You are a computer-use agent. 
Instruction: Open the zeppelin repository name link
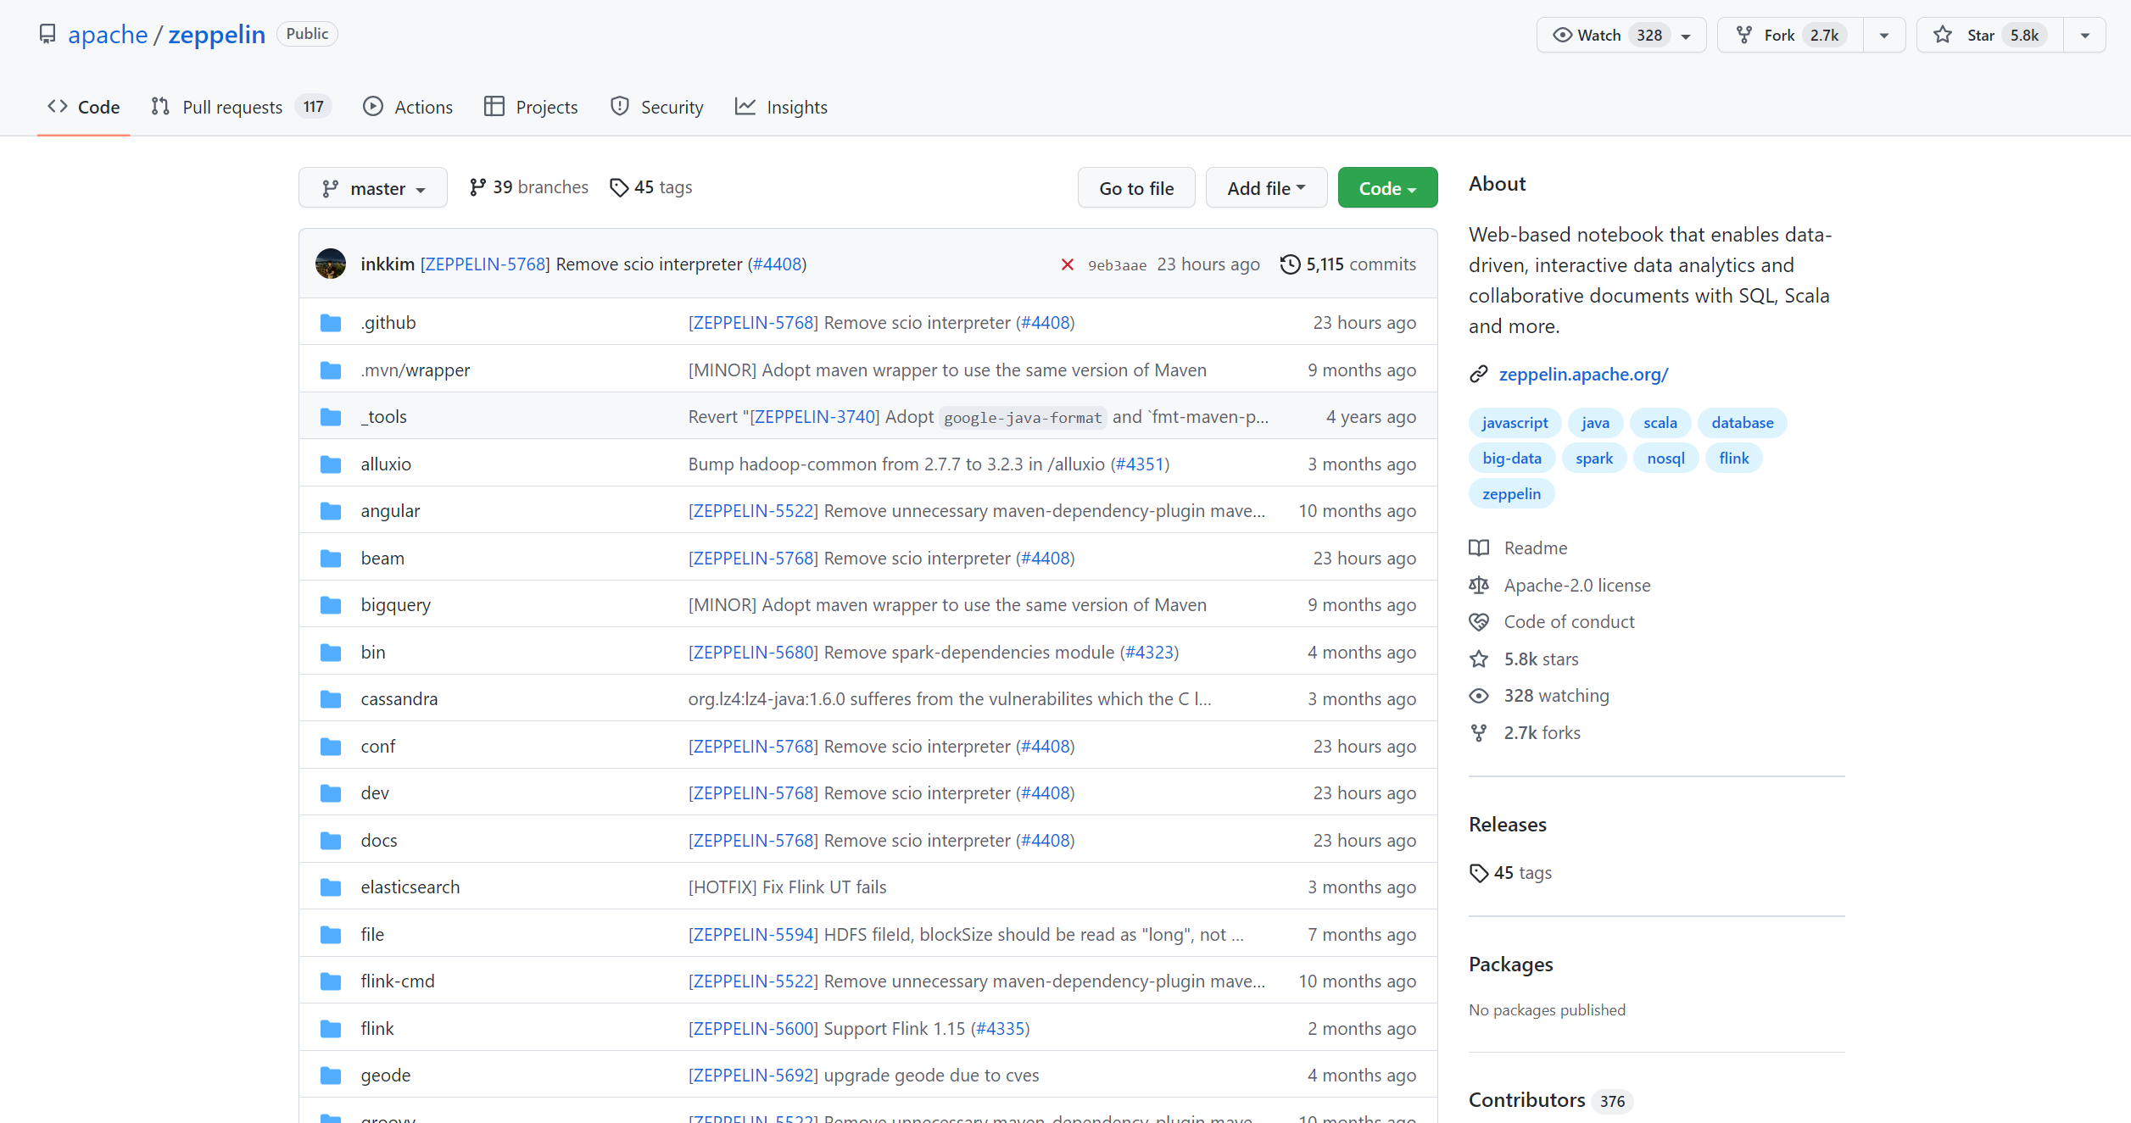217,35
